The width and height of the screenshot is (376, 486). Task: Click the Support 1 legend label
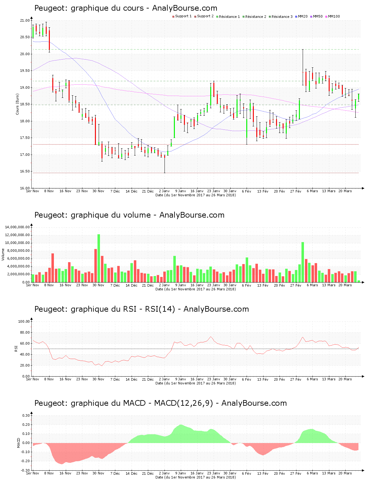click(183, 16)
